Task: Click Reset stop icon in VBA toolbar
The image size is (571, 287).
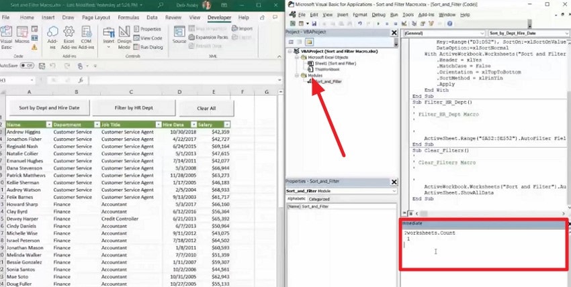Action: click(x=396, y=23)
